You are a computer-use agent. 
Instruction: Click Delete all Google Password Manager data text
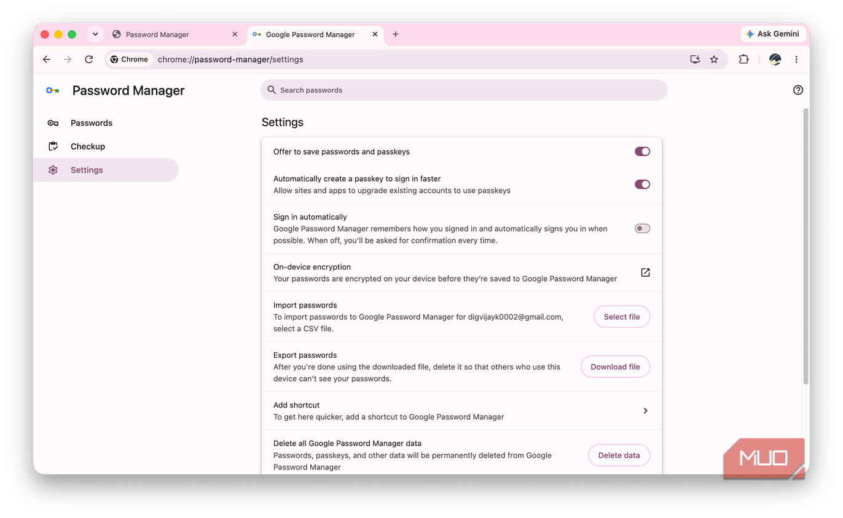point(347,443)
